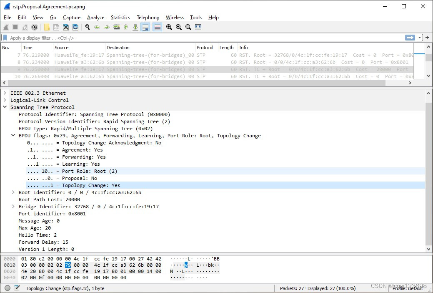
Task: Click the Zoom in magnifier icon
Action: point(169,27)
